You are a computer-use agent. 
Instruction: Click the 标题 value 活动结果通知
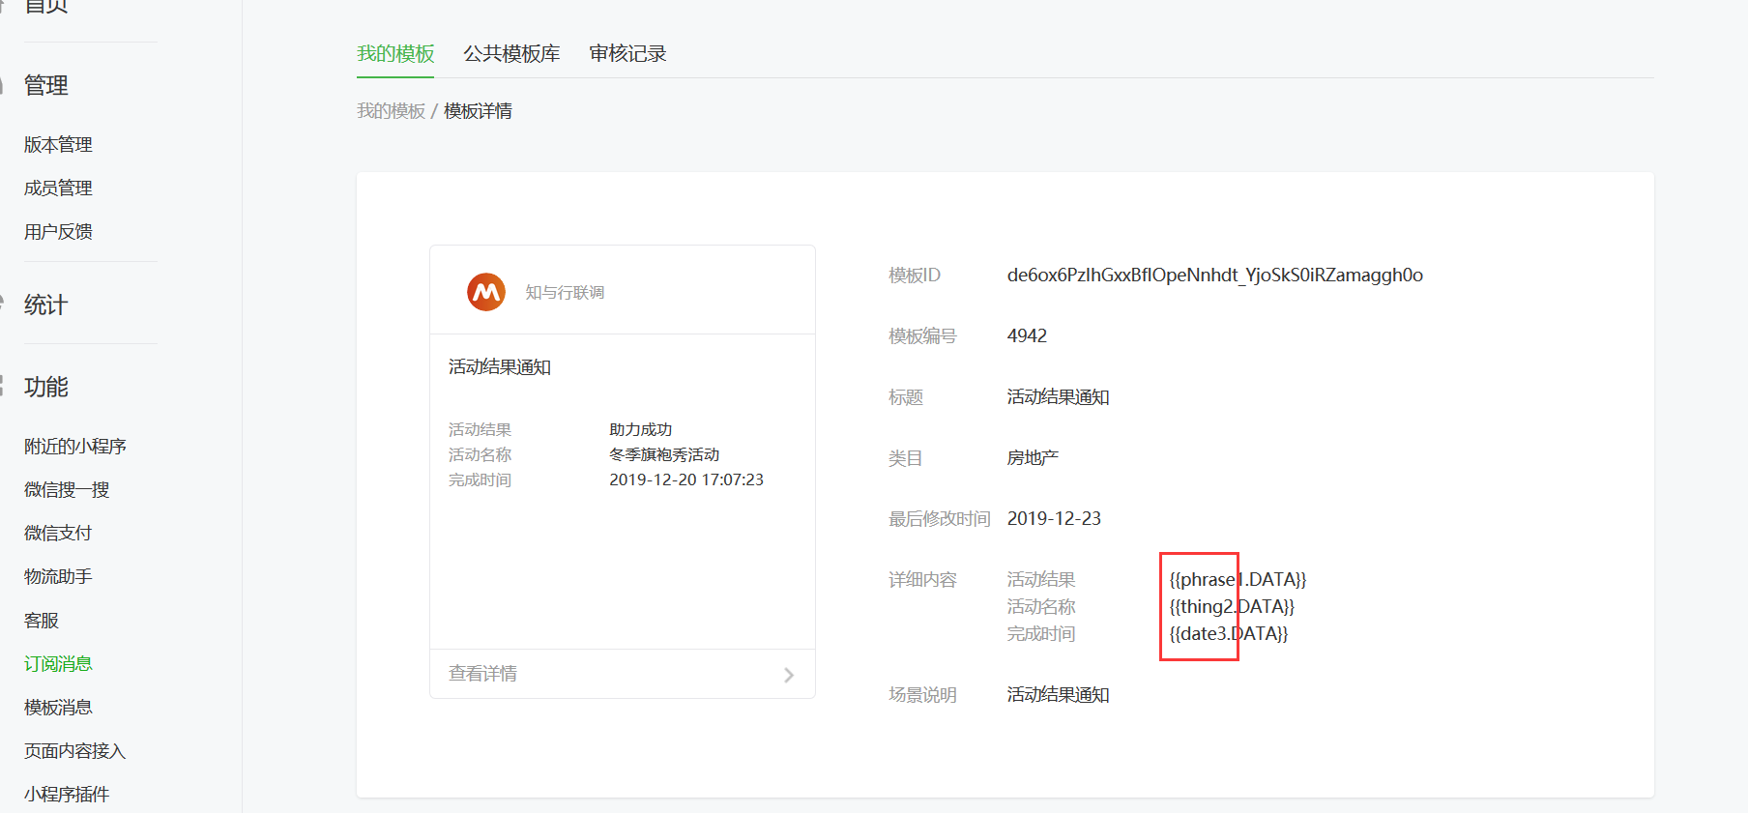1058,396
